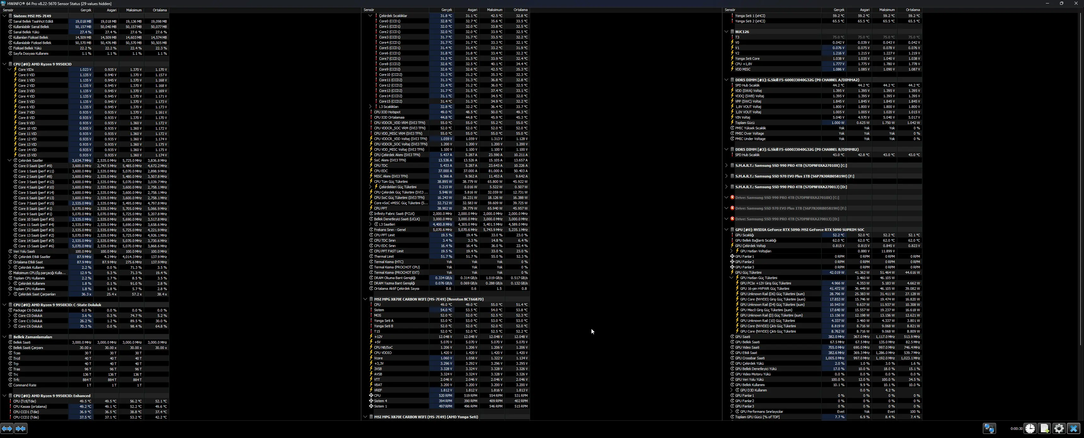1084x438 pixels.
Task: Collapse the Nuvoton NCT6687D motherboard group
Action: (x=365, y=299)
